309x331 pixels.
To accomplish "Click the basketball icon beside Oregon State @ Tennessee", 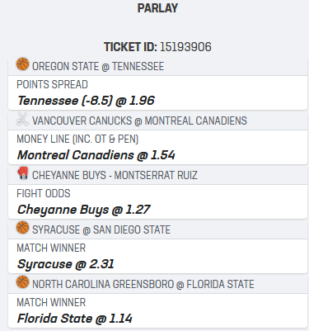I will tap(22, 64).
